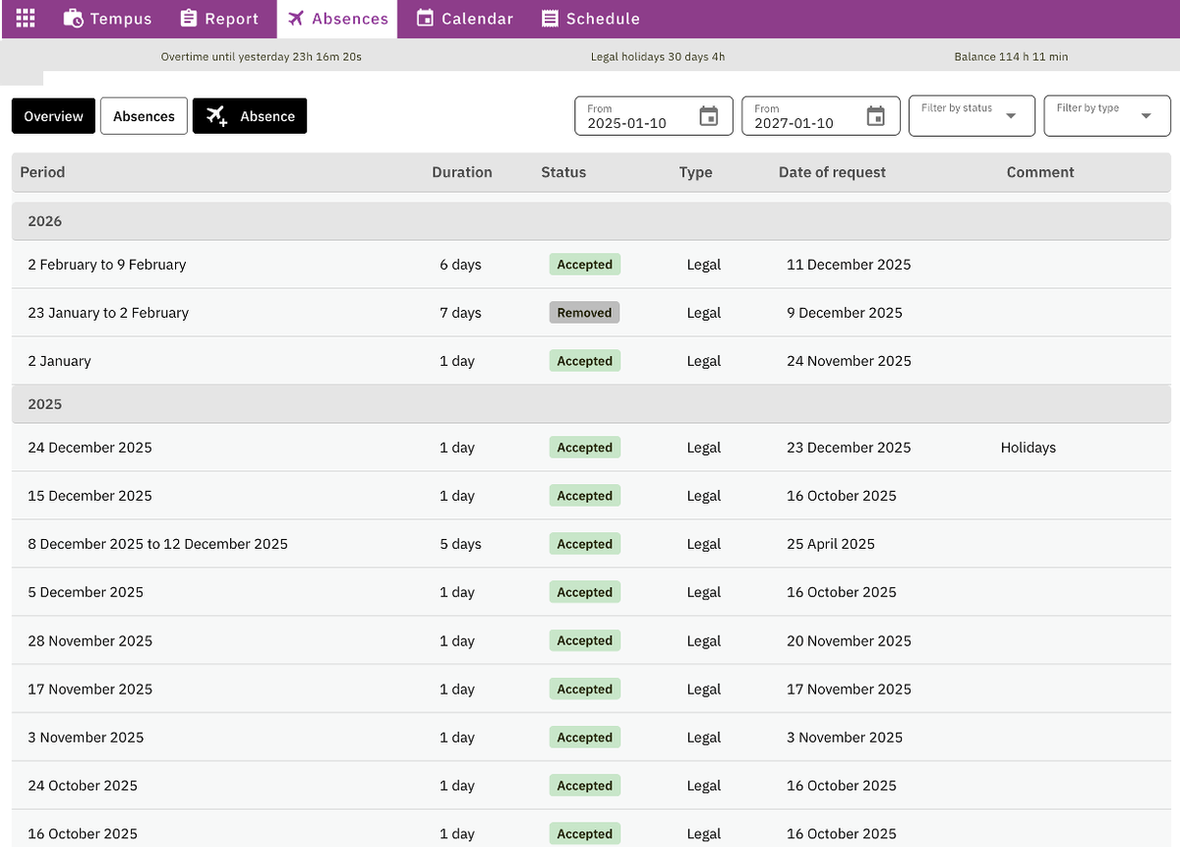Click 'Overtime until yesterday 23h 16m 20s'
1180x847 pixels.
click(x=262, y=57)
